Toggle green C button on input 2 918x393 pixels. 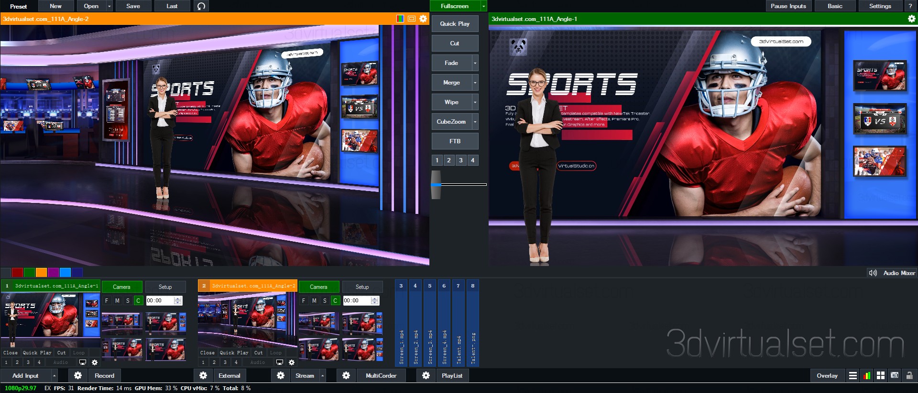tap(335, 300)
